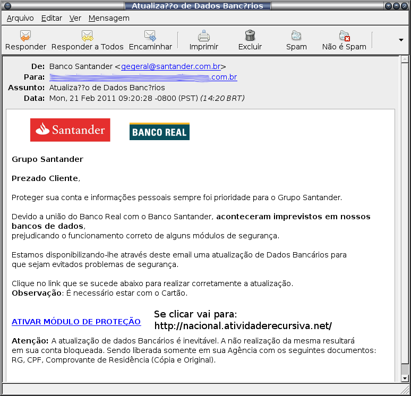Click the Prezado Cliente greeting
The width and height of the screenshot is (411, 396).
(46, 178)
